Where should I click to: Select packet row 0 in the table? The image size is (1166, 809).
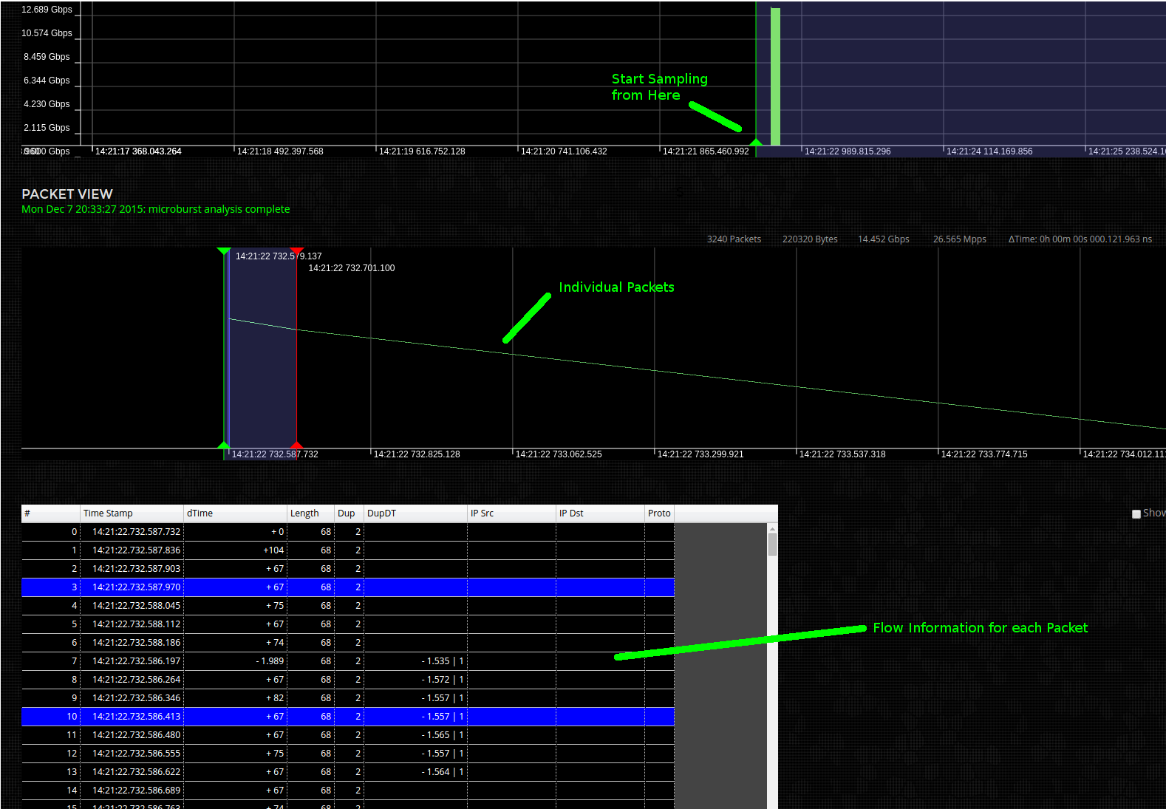point(347,532)
